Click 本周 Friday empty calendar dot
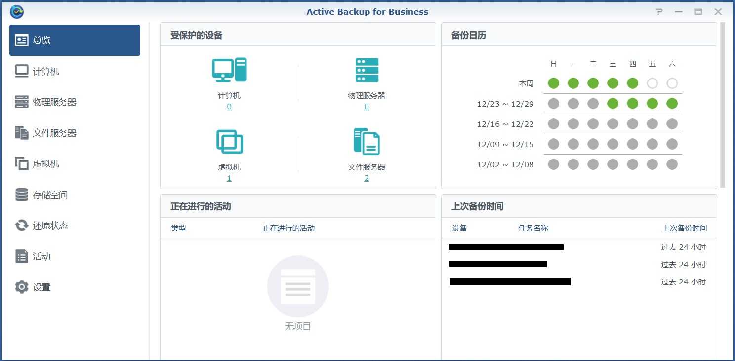Image resolution: width=735 pixels, height=361 pixels. 653,83
